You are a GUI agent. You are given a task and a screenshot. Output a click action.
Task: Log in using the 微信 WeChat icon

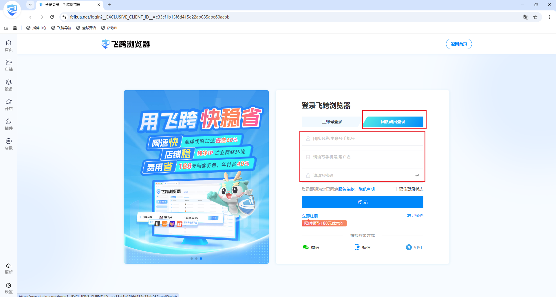click(x=311, y=247)
